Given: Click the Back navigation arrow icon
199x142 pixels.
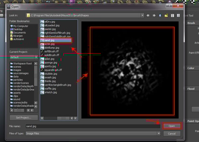Looking at the screenshot, I should pyautogui.click(x=148, y=15).
